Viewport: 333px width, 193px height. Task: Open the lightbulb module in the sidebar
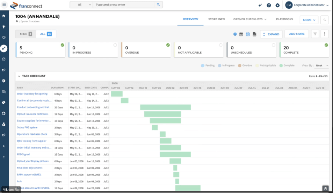(x=4, y=27)
